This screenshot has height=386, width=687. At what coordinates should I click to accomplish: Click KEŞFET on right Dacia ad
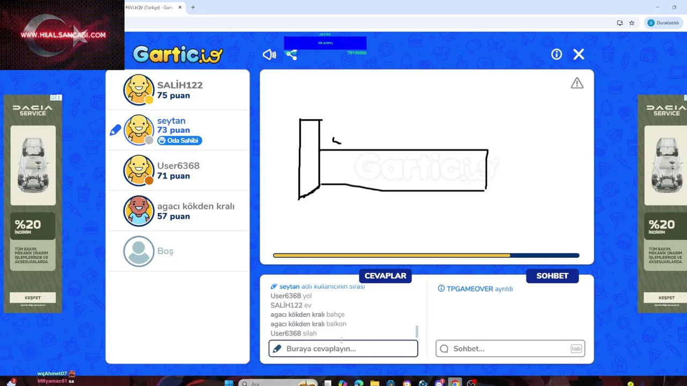pyautogui.click(x=667, y=298)
